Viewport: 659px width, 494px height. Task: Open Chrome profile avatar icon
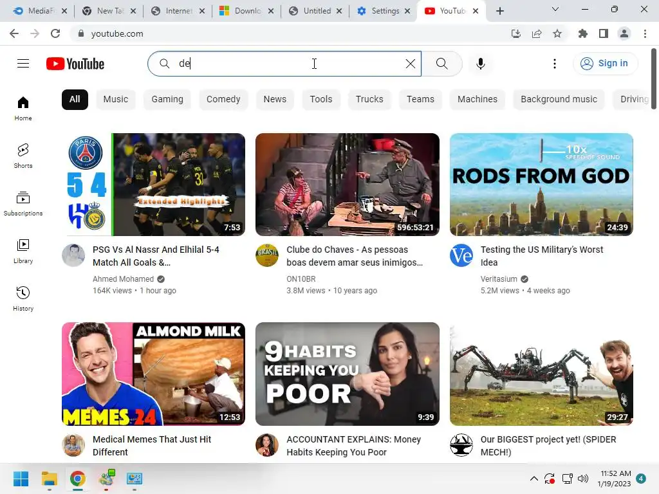point(624,33)
